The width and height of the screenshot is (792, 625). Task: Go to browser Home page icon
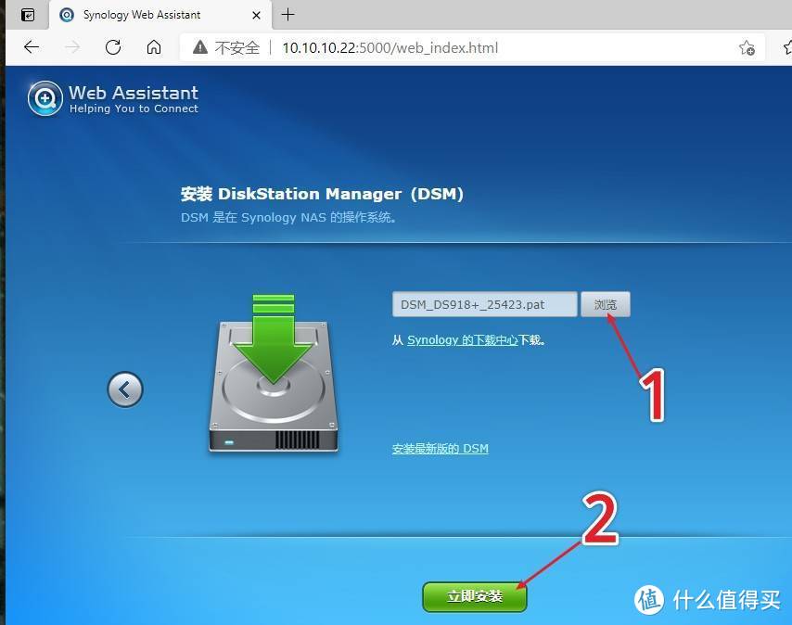point(154,47)
